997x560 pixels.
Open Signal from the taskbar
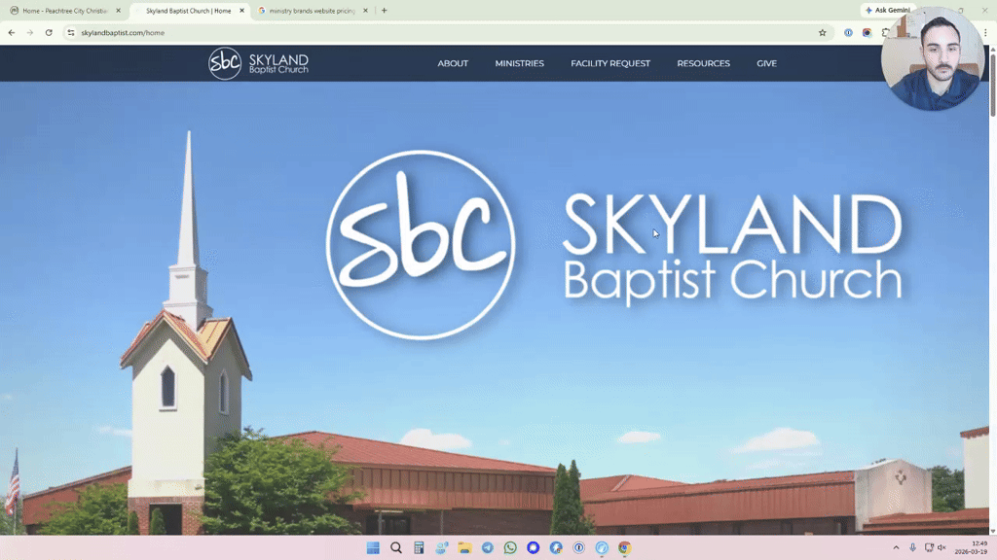point(534,547)
